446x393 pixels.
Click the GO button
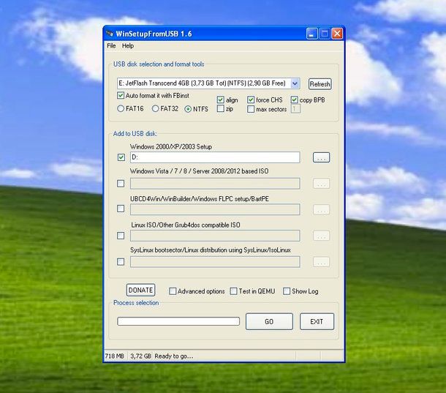(x=269, y=321)
